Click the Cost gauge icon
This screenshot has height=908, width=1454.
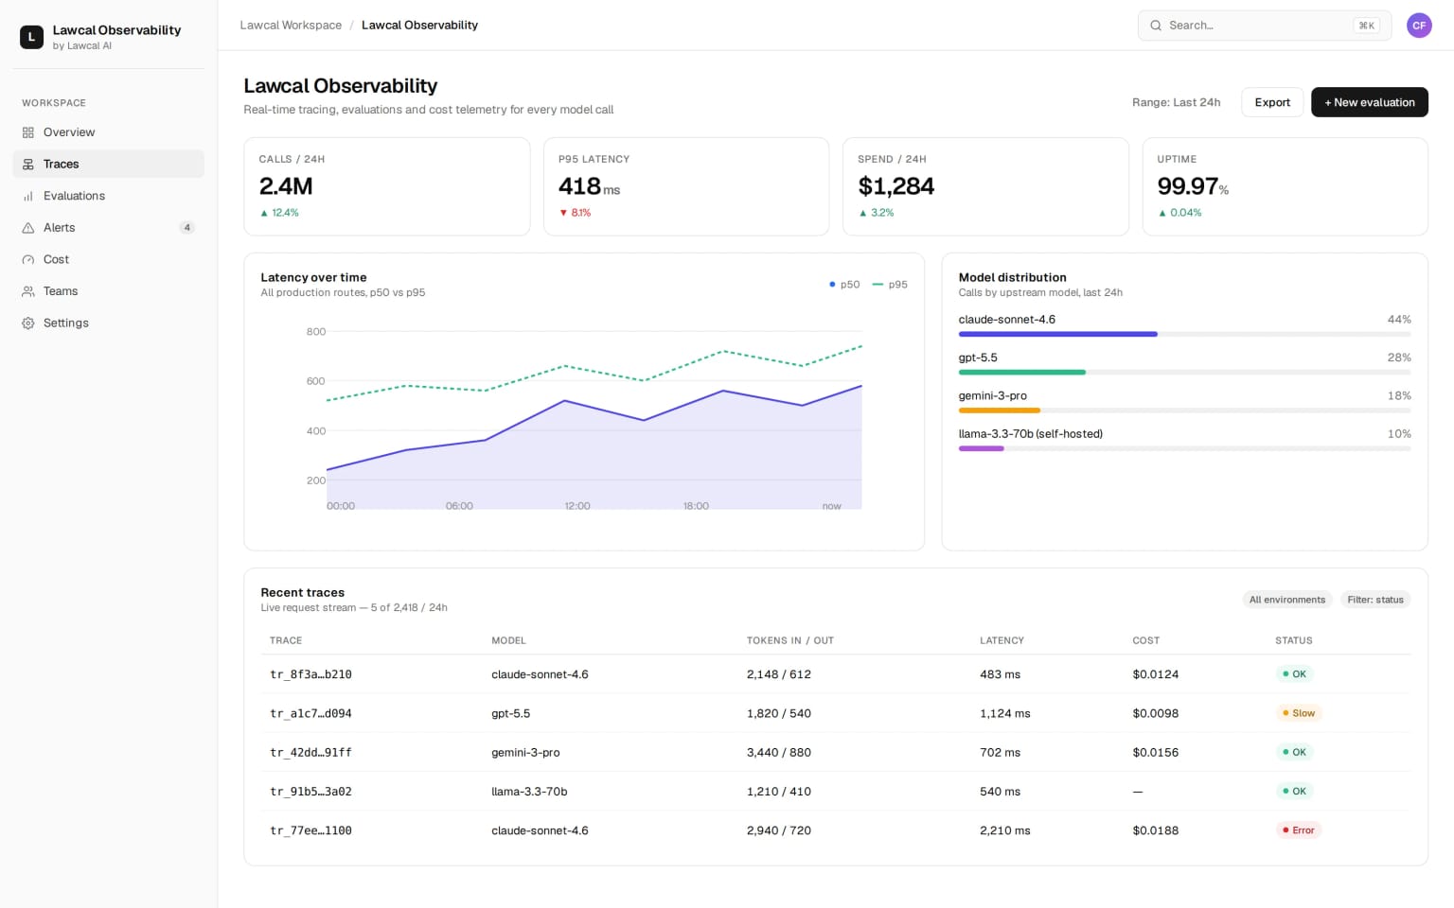(28, 259)
